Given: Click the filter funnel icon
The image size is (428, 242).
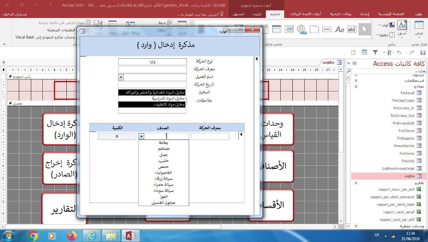Looking at the screenshot, I should (x=375, y=52).
